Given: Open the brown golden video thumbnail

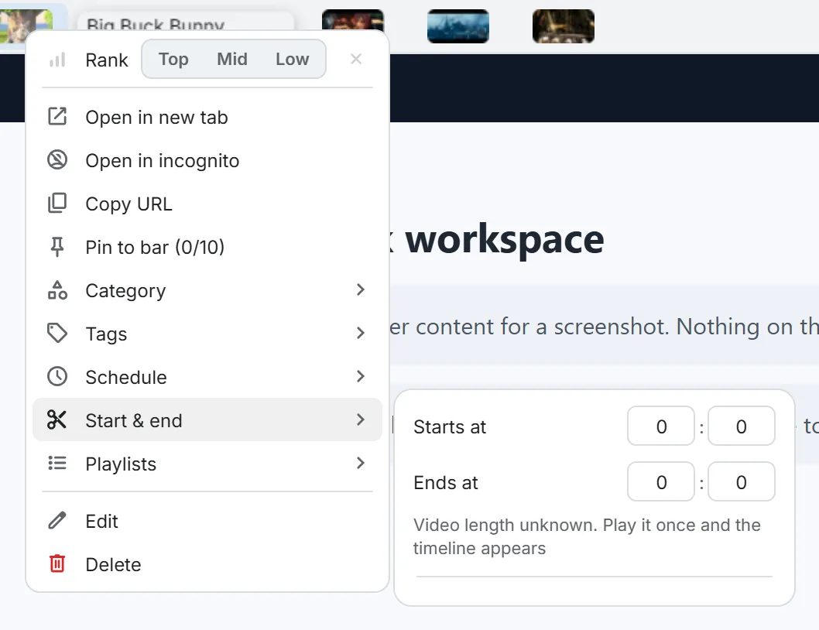Looking at the screenshot, I should (x=563, y=26).
